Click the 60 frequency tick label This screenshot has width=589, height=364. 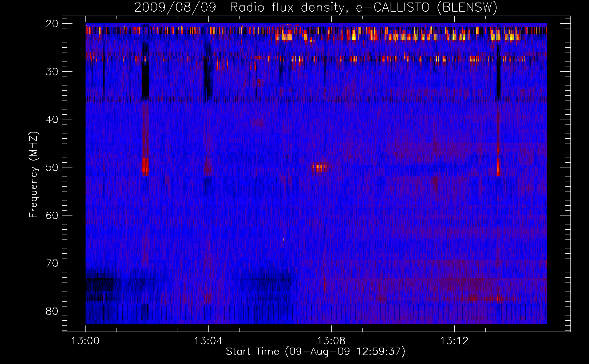click(52, 215)
